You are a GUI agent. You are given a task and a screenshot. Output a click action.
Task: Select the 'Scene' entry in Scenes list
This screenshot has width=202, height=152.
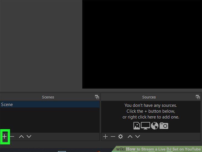(50, 104)
